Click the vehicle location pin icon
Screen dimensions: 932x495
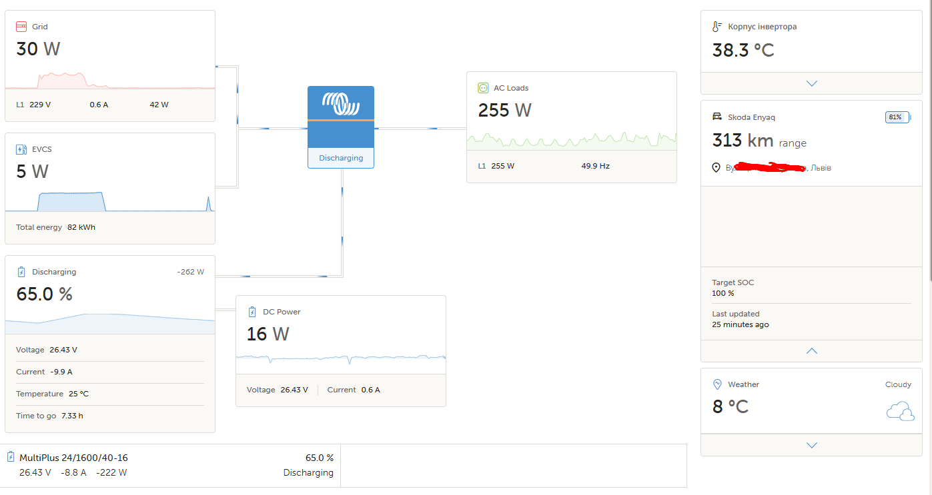click(x=717, y=168)
